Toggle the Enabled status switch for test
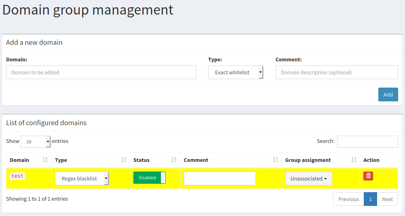This screenshot has width=405, height=216. (x=150, y=178)
